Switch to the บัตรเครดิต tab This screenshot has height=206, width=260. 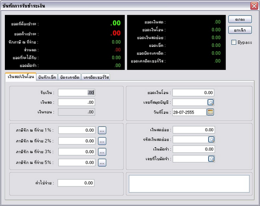point(70,77)
